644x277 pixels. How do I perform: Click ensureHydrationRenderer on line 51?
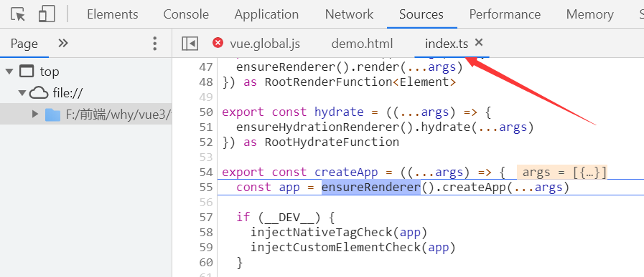317,127
